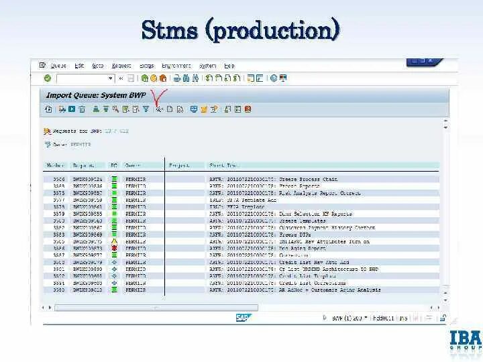Click the vertical scrollbar down arrow at the bottom

(445, 300)
